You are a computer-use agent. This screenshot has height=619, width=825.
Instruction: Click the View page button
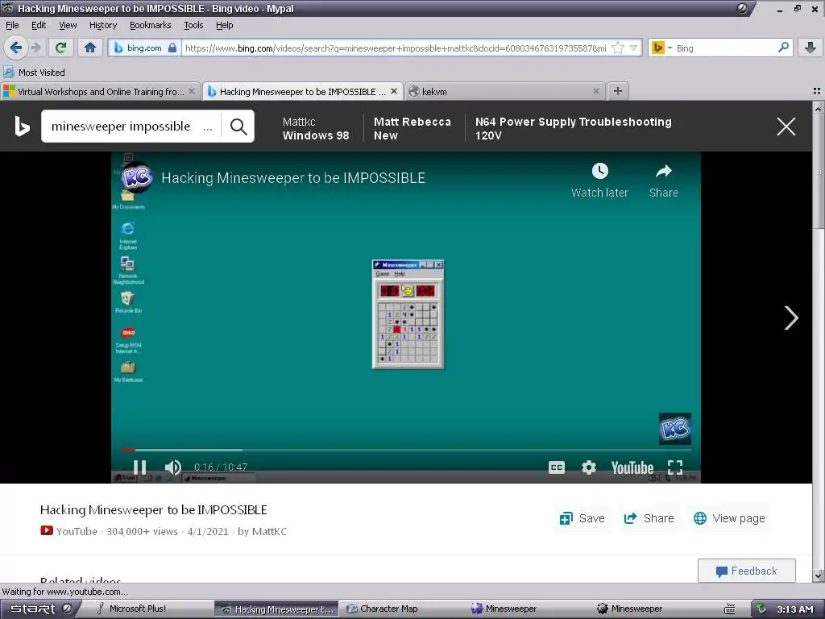729,518
